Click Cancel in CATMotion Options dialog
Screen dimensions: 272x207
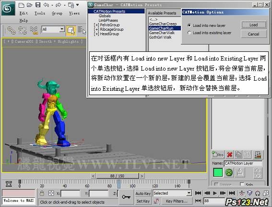click(254, 34)
